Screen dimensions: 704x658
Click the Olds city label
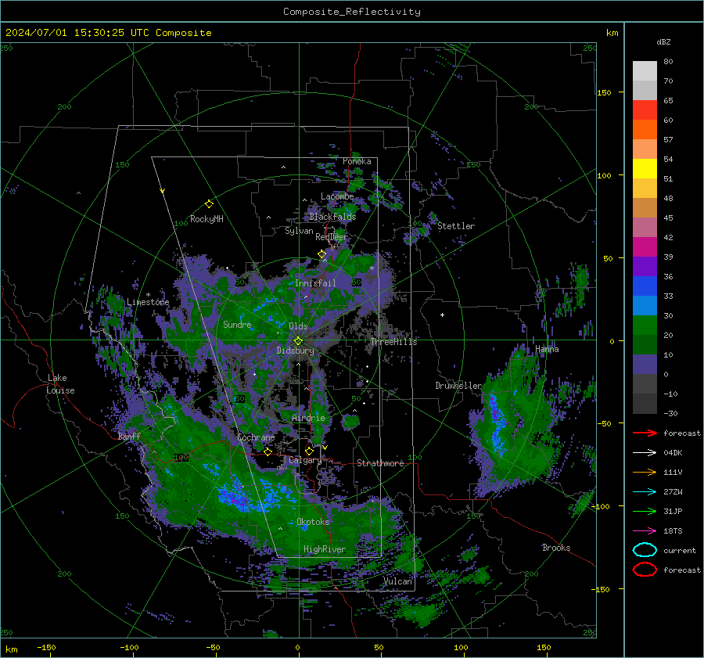click(x=298, y=326)
